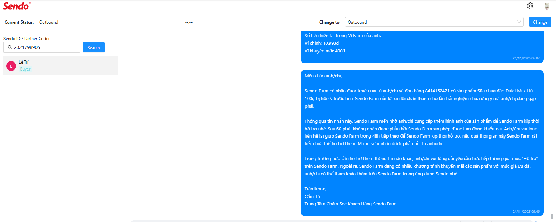This screenshot has height=222, width=556.
Task: Open the settings gear icon
Action: [530, 6]
